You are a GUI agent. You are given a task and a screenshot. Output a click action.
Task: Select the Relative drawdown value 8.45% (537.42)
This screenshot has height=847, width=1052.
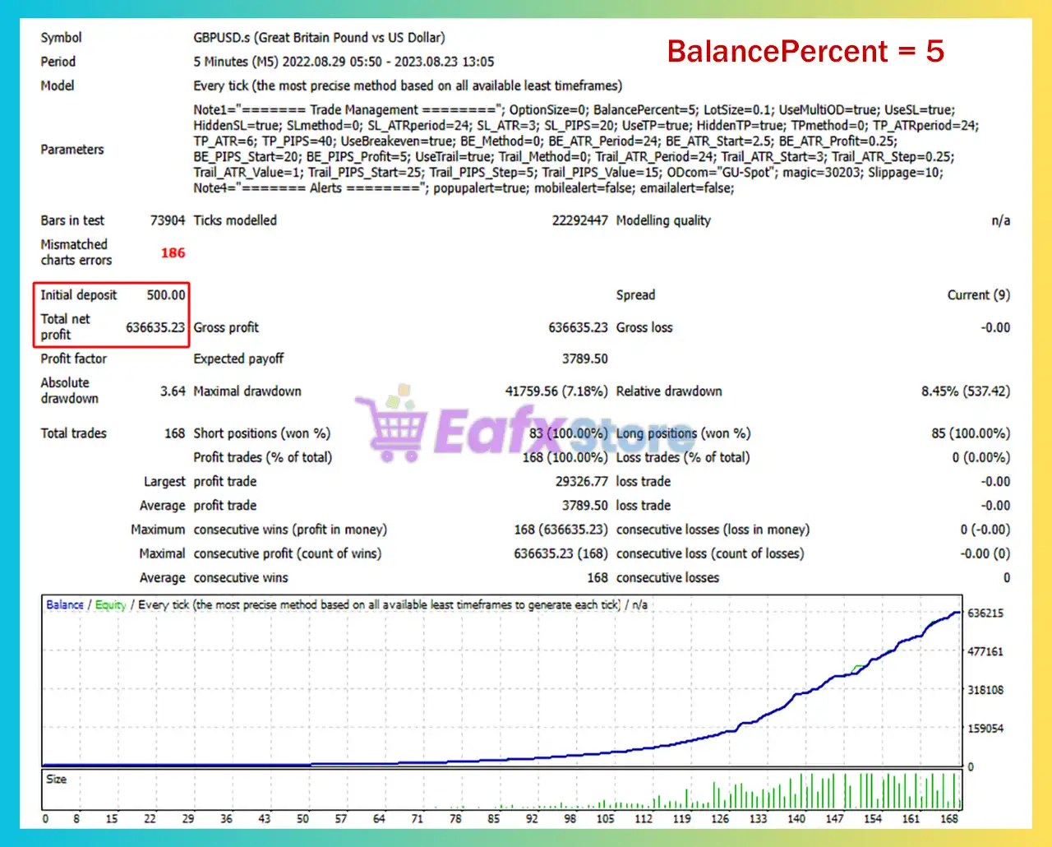point(965,391)
